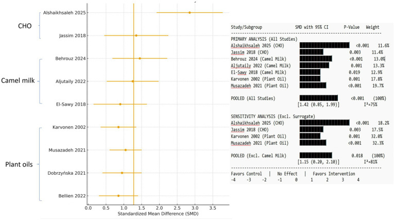Select the Camel milk group label
The width and height of the screenshot is (395, 220).
pyautogui.click(x=18, y=81)
